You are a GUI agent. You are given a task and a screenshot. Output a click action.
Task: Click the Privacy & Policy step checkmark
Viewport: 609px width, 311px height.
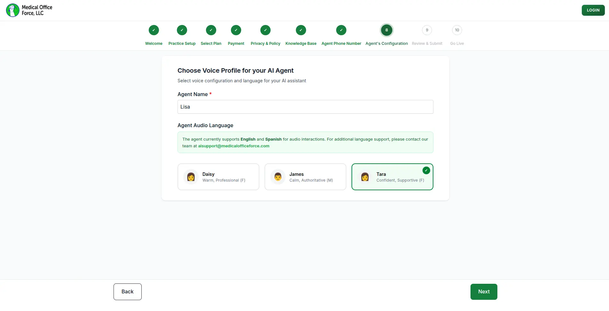click(x=265, y=30)
